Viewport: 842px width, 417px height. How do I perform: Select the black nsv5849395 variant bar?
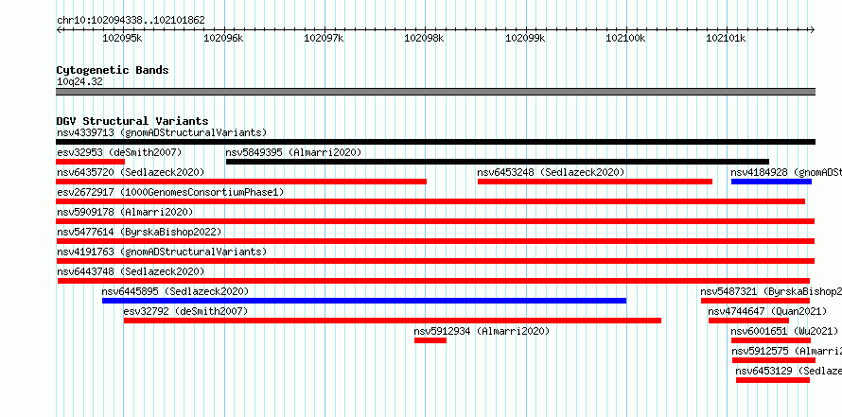pyautogui.click(x=498, y=162)
